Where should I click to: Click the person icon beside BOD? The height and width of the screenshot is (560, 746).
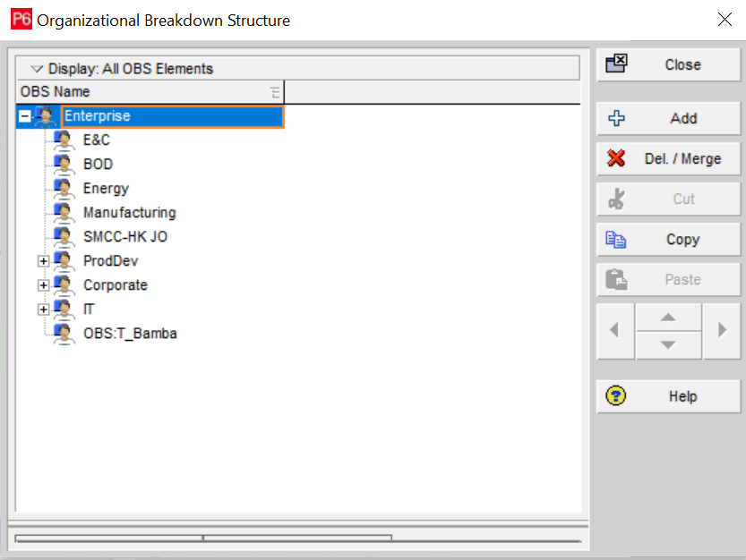click(64, 165)
